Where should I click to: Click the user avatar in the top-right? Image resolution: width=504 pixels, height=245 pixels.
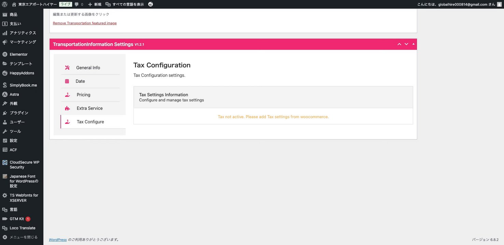tap(499, 4)
